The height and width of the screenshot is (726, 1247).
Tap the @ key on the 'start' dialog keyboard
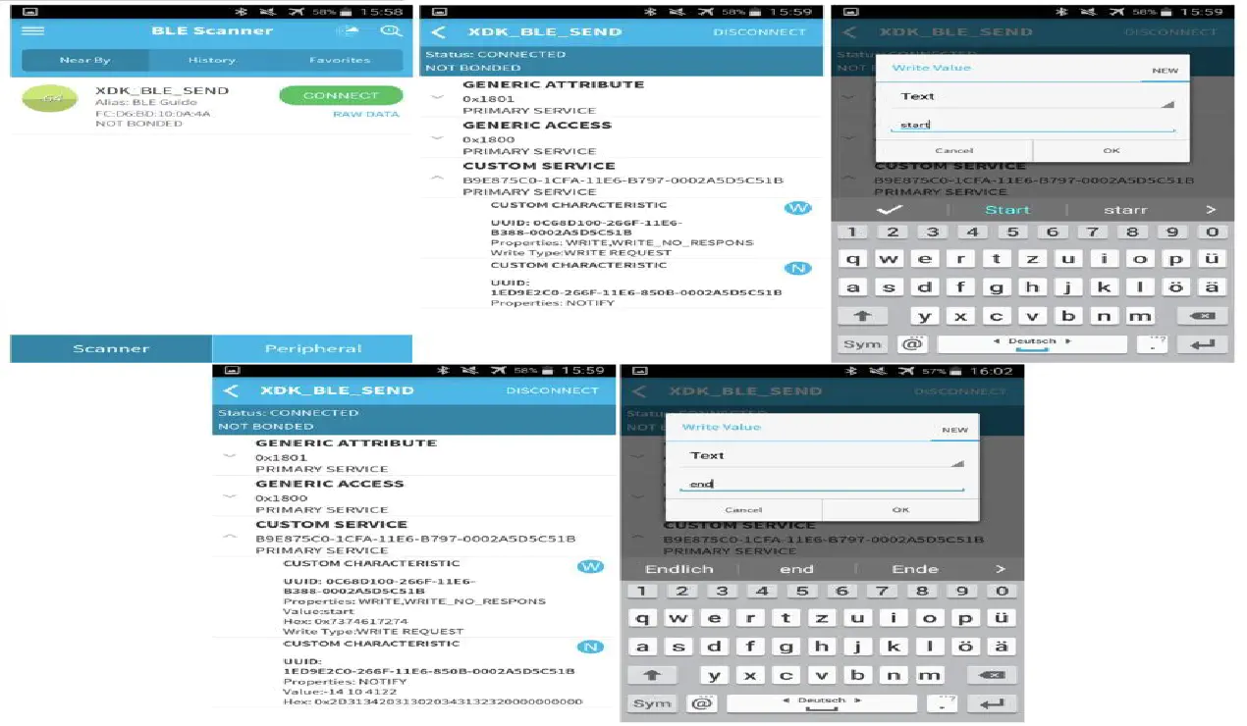tap(912, 344)
